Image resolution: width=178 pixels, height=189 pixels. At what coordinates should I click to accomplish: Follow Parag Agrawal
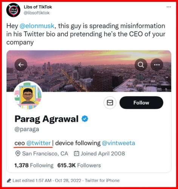[x=141, y=103]
